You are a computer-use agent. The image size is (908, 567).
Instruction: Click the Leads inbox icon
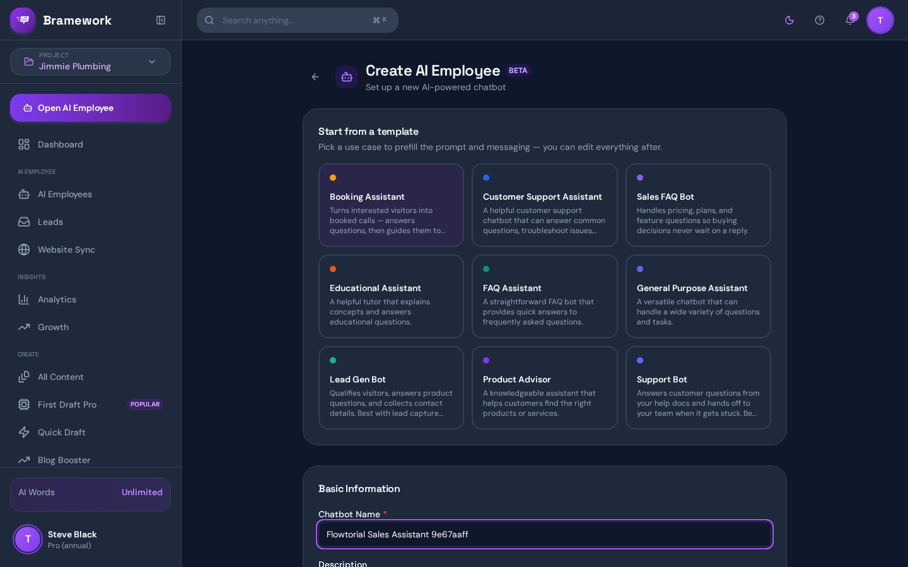click(x=24, y=222)
